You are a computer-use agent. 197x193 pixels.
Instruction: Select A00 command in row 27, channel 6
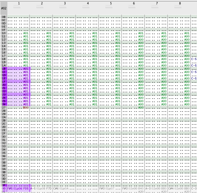(141, 107)
